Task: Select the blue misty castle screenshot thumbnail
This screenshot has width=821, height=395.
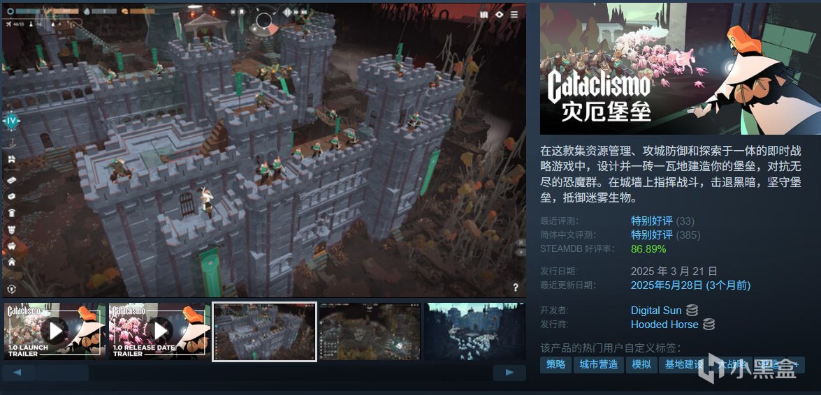Action: pos(474,331)
